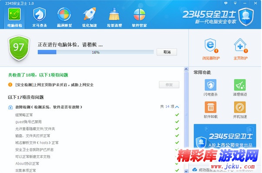Click green checkmark next to 磁盘、文件夹打开正常
This screenshot has width=262, height=173.
pos(177,136)
